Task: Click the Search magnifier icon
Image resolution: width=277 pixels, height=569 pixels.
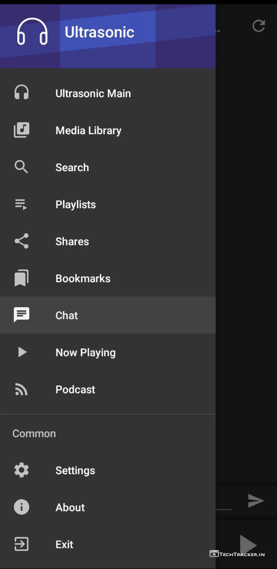Action: pos(21,167)
